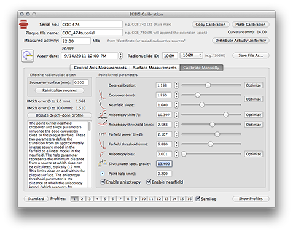The width and height of the screenshot is (293, 232).
Task: Switch to the Central Axis Measurements tab
Action: 100,68
